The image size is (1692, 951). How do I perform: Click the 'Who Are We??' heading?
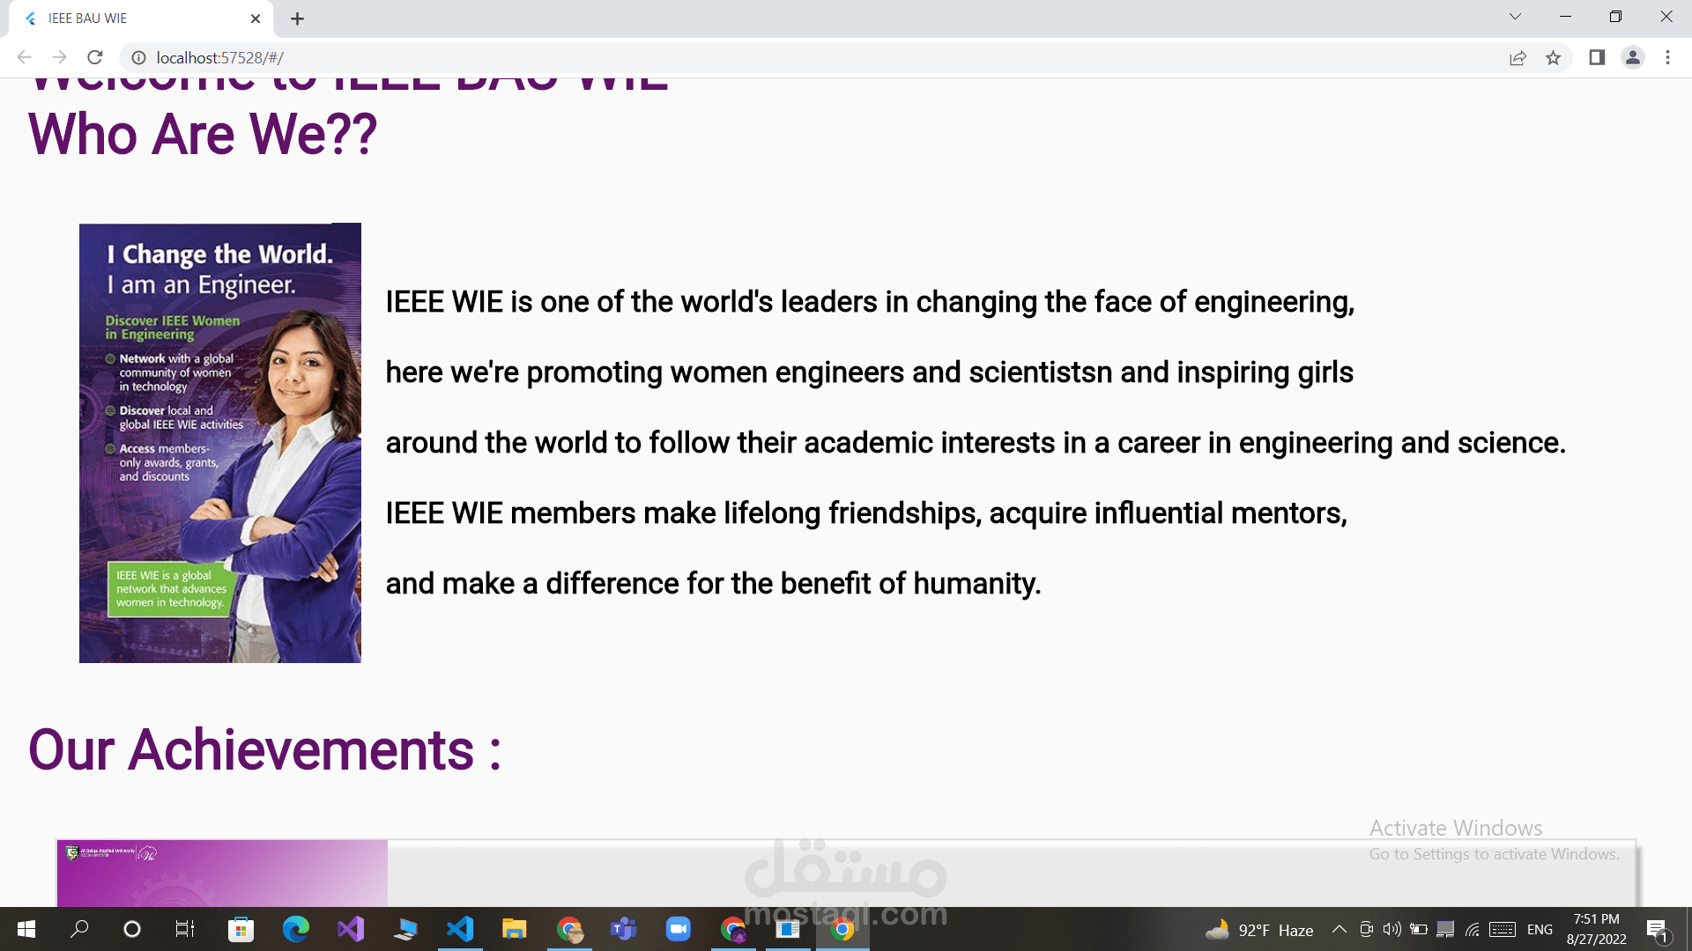pos(203,135)
